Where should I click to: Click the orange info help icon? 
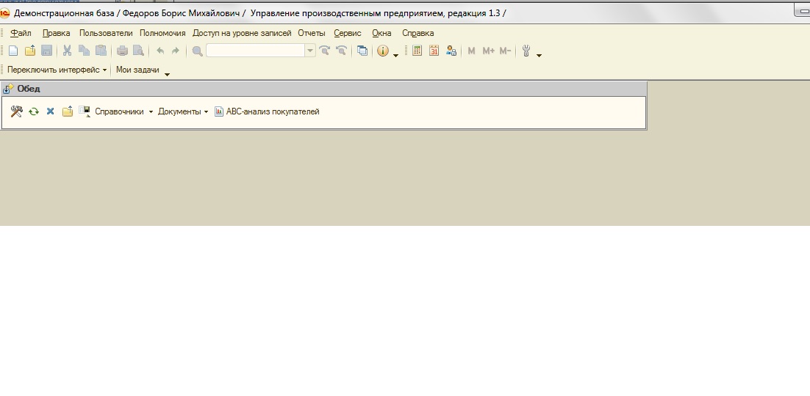pyautogui.click(x=382, y=51)
